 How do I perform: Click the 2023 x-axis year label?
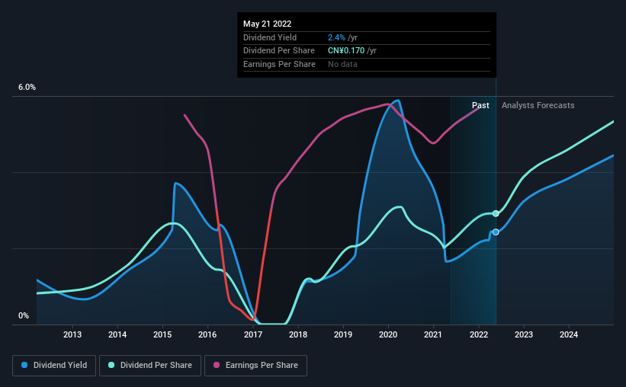pos(524,334)
